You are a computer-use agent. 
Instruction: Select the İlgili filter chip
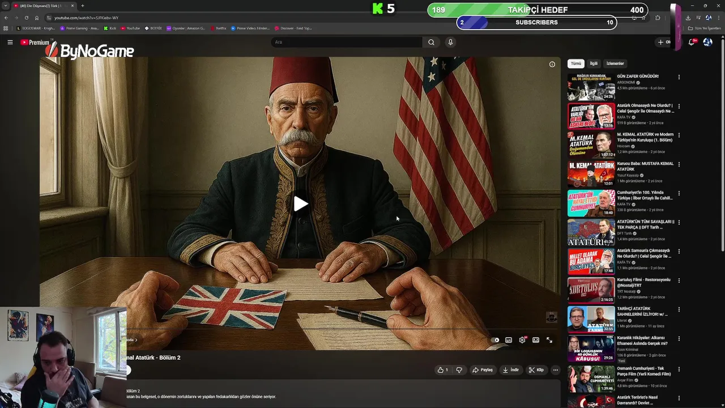[594, 63]
